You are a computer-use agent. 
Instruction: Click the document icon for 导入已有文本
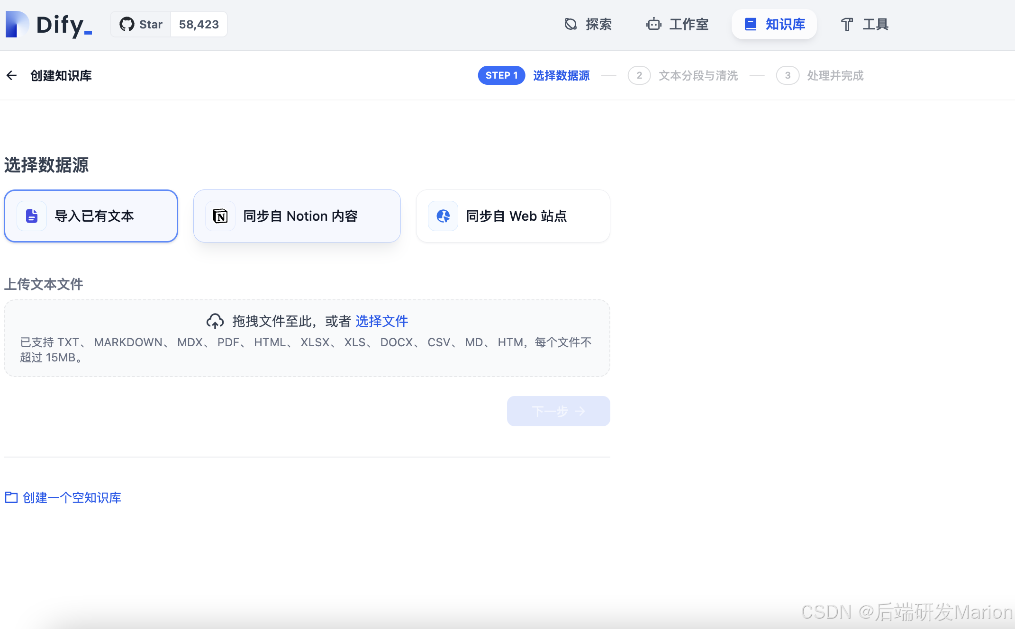[32, 216]
